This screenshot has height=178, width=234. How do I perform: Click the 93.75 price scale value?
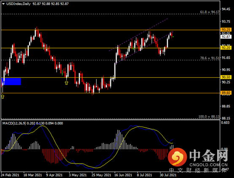coord(226,22)
